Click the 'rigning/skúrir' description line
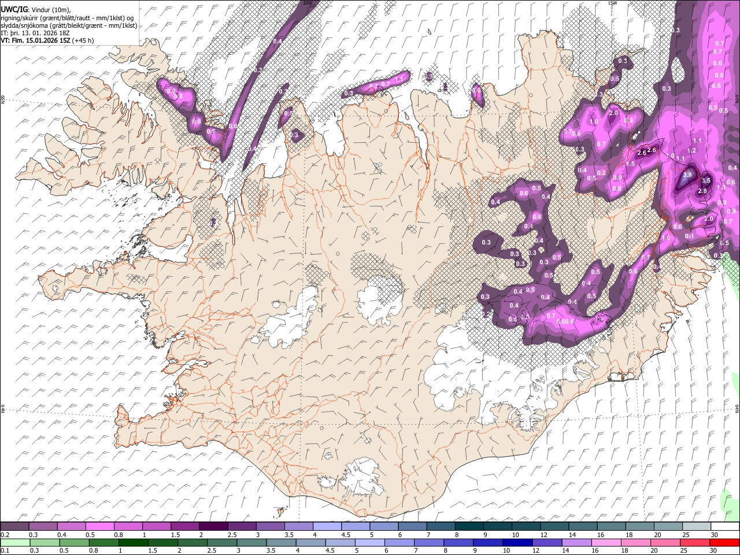 point(67,18)
